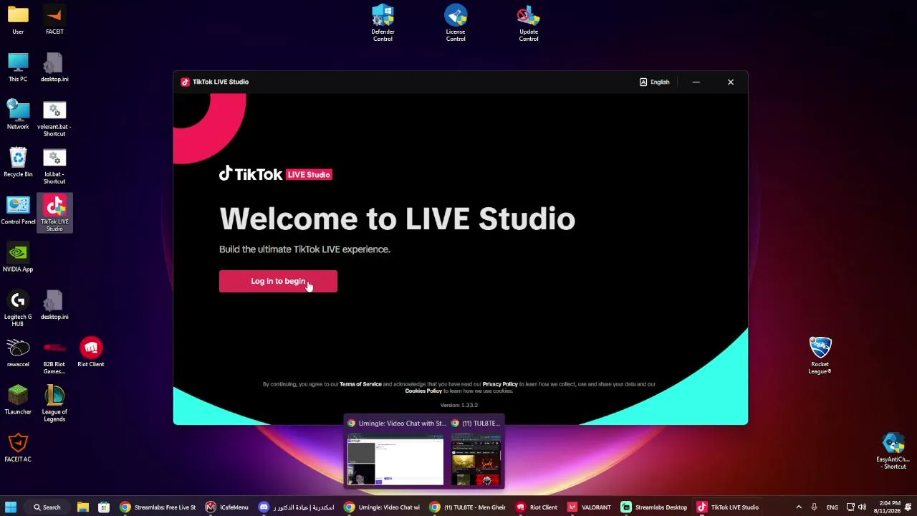The height and width of the screenshot is (516, 917).
Task: Switch to the Umingle Chrome taskbar button
Action: coord(382,507)
